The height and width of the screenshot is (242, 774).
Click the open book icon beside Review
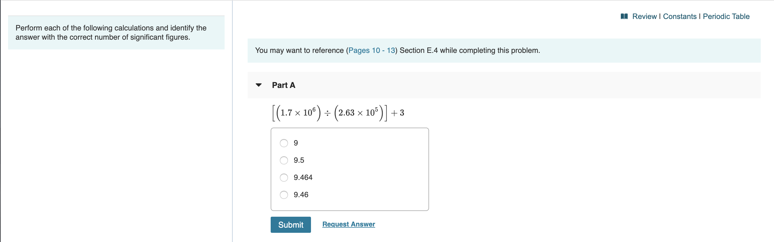[624, 16]
